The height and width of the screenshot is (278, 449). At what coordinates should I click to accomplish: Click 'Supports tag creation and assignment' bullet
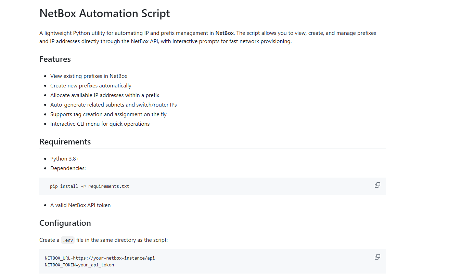pyautogui.click(x=108, y=114)
